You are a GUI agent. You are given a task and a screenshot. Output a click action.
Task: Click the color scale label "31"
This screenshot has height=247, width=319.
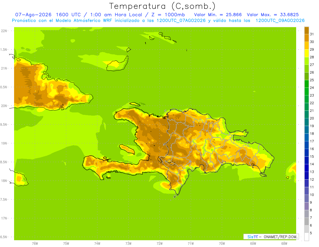click(x=312, y=34)
